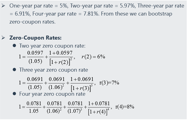
Task: Click the 1+0.0597 numerator in two-year equation
Action: 61,53
